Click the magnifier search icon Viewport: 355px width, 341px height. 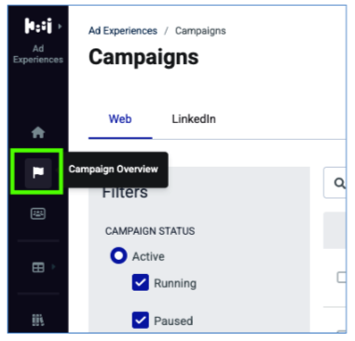[339, 183]
